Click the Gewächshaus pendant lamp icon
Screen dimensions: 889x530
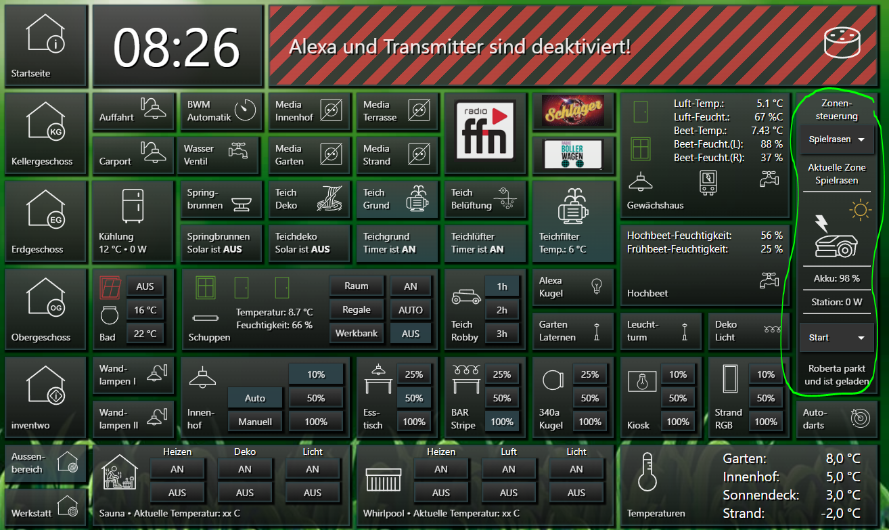click(x=640, y=181)
